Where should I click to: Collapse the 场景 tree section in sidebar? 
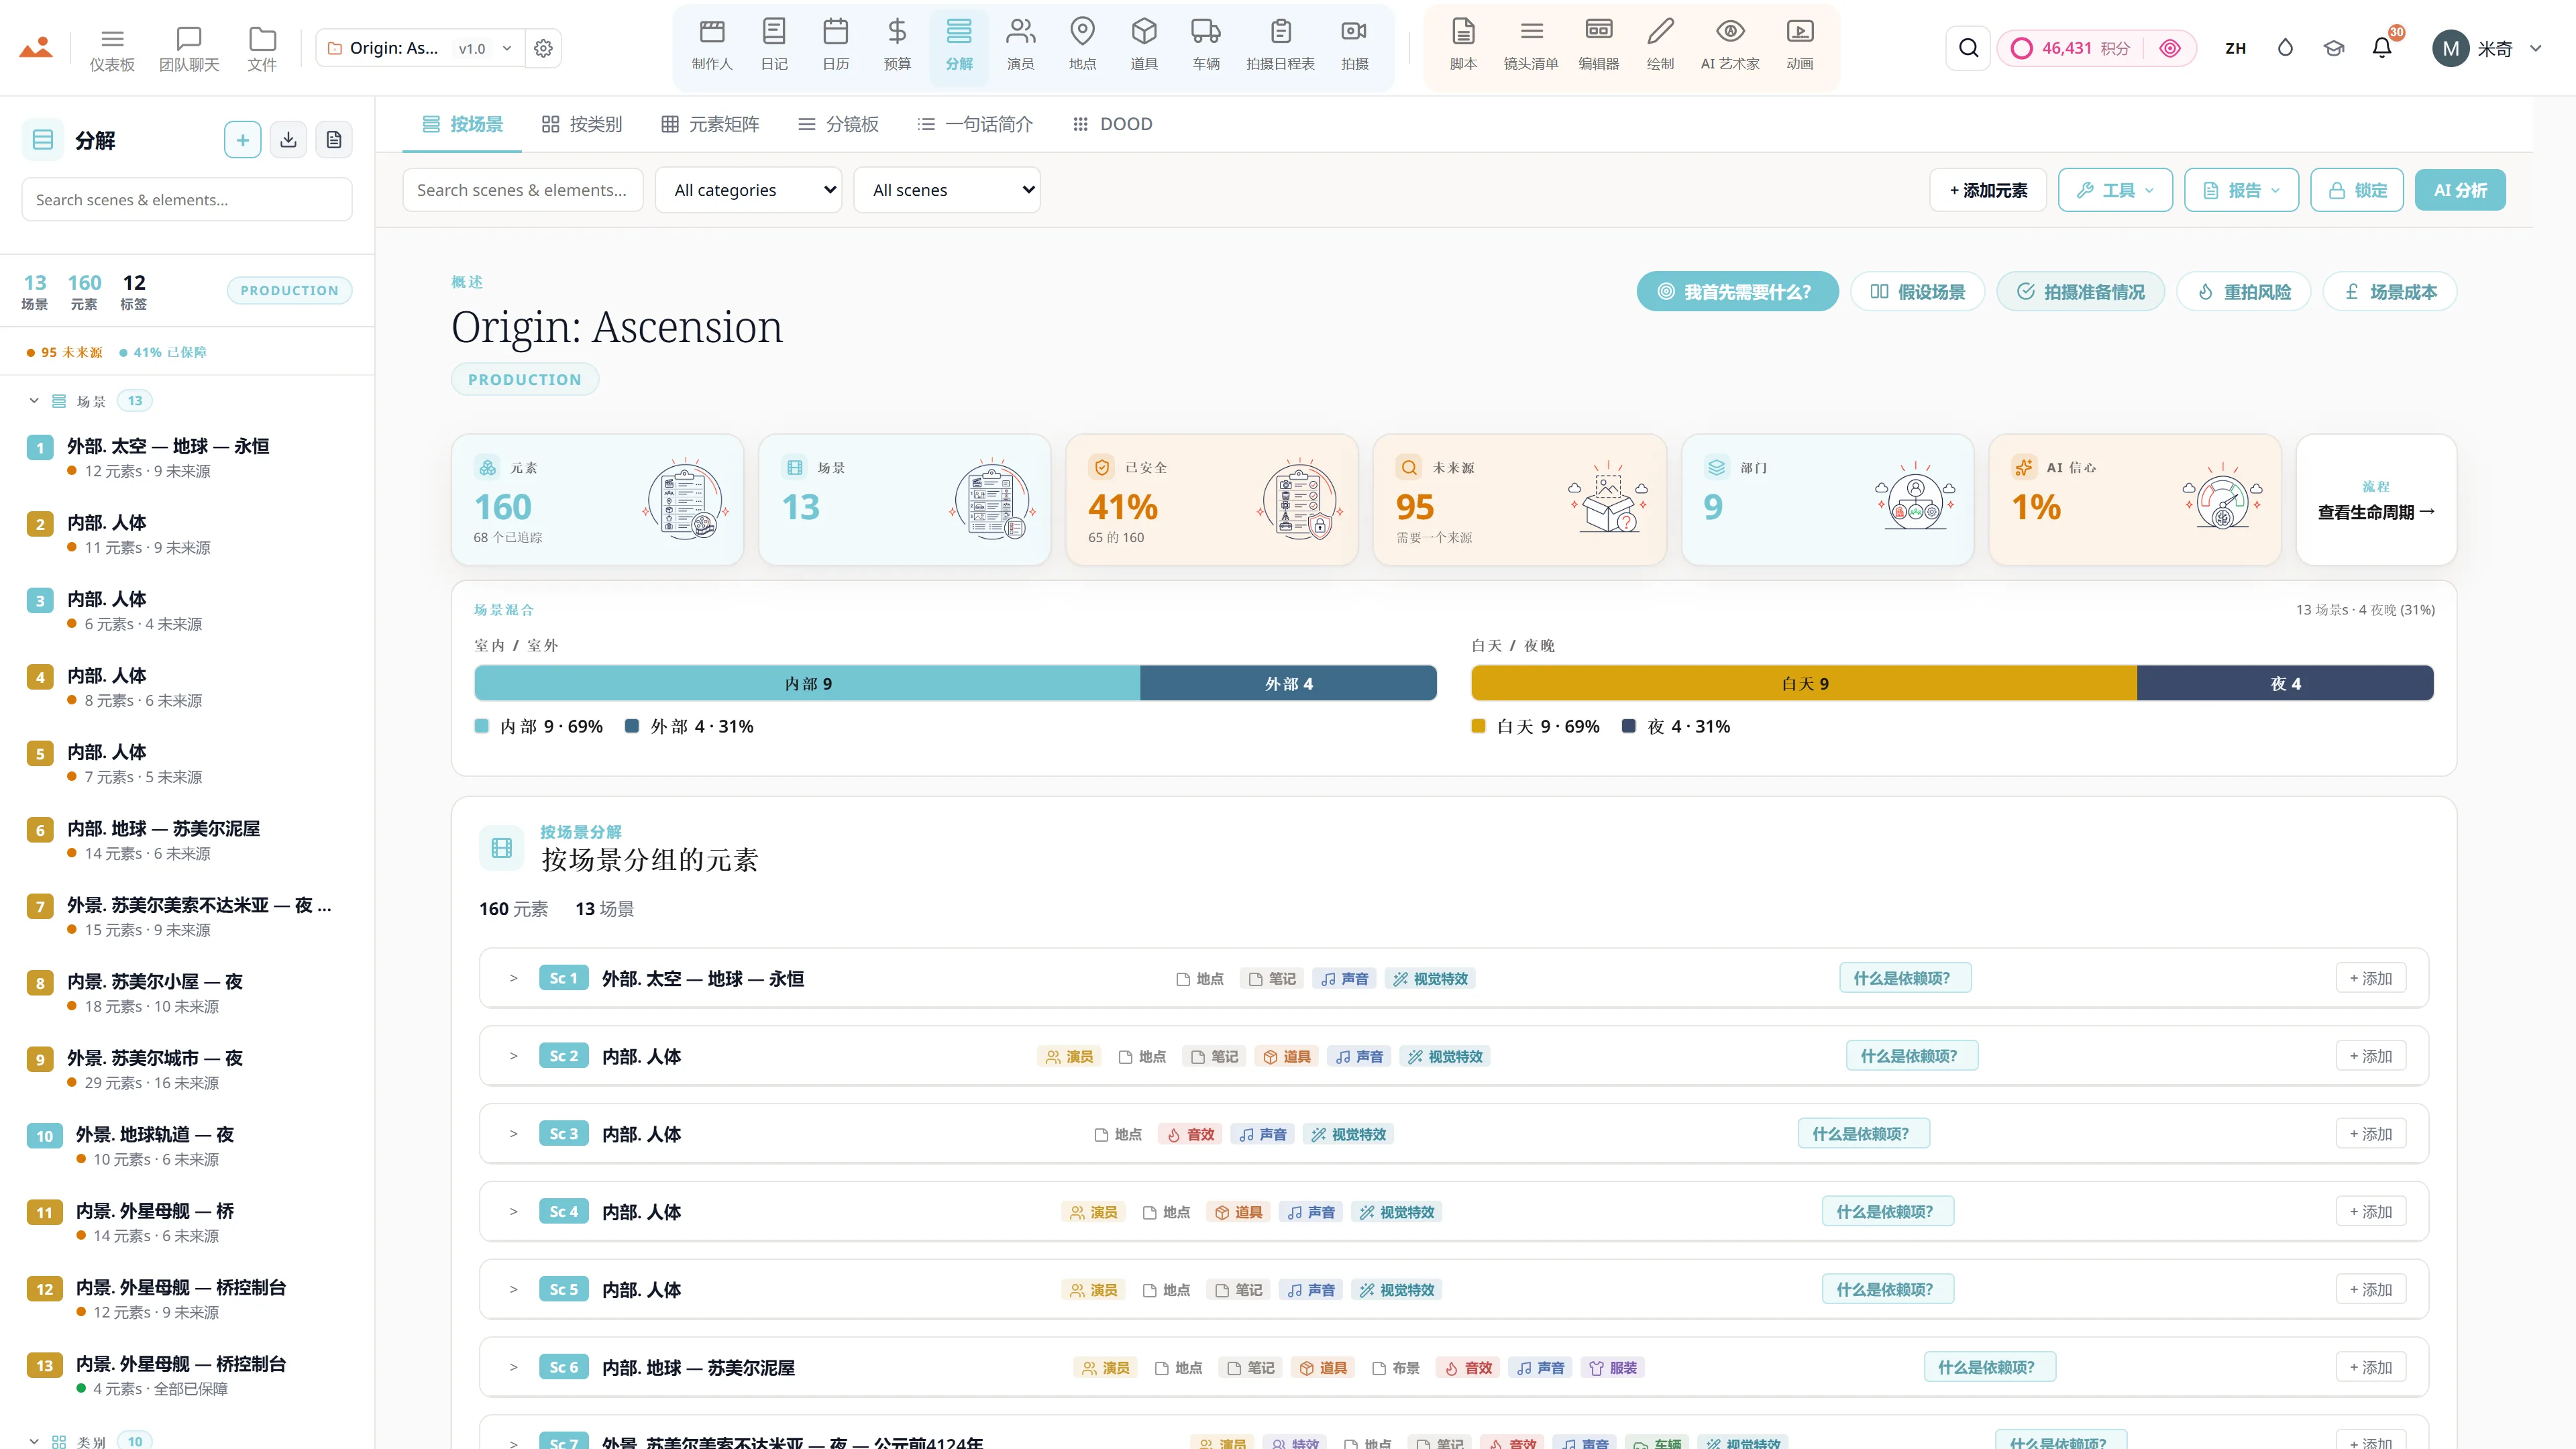pyautogui.click(x=34, y=401)
